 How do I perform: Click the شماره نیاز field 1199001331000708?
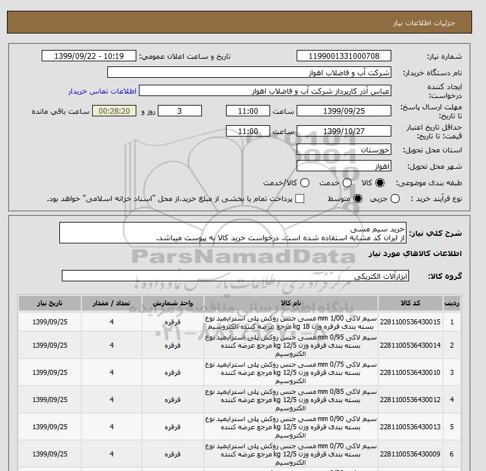344,56
